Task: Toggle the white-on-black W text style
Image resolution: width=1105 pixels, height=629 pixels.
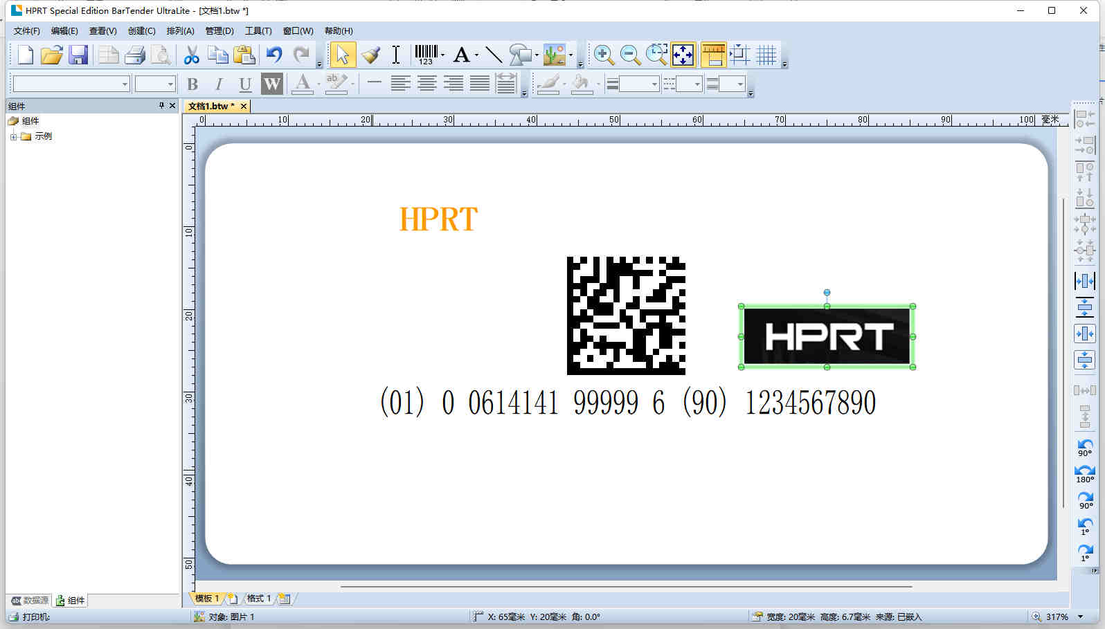Action: [x=272, y=84]
